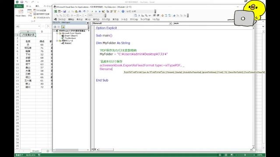Select Sheet1 (Sheet1) in project tree

[70, 36]
